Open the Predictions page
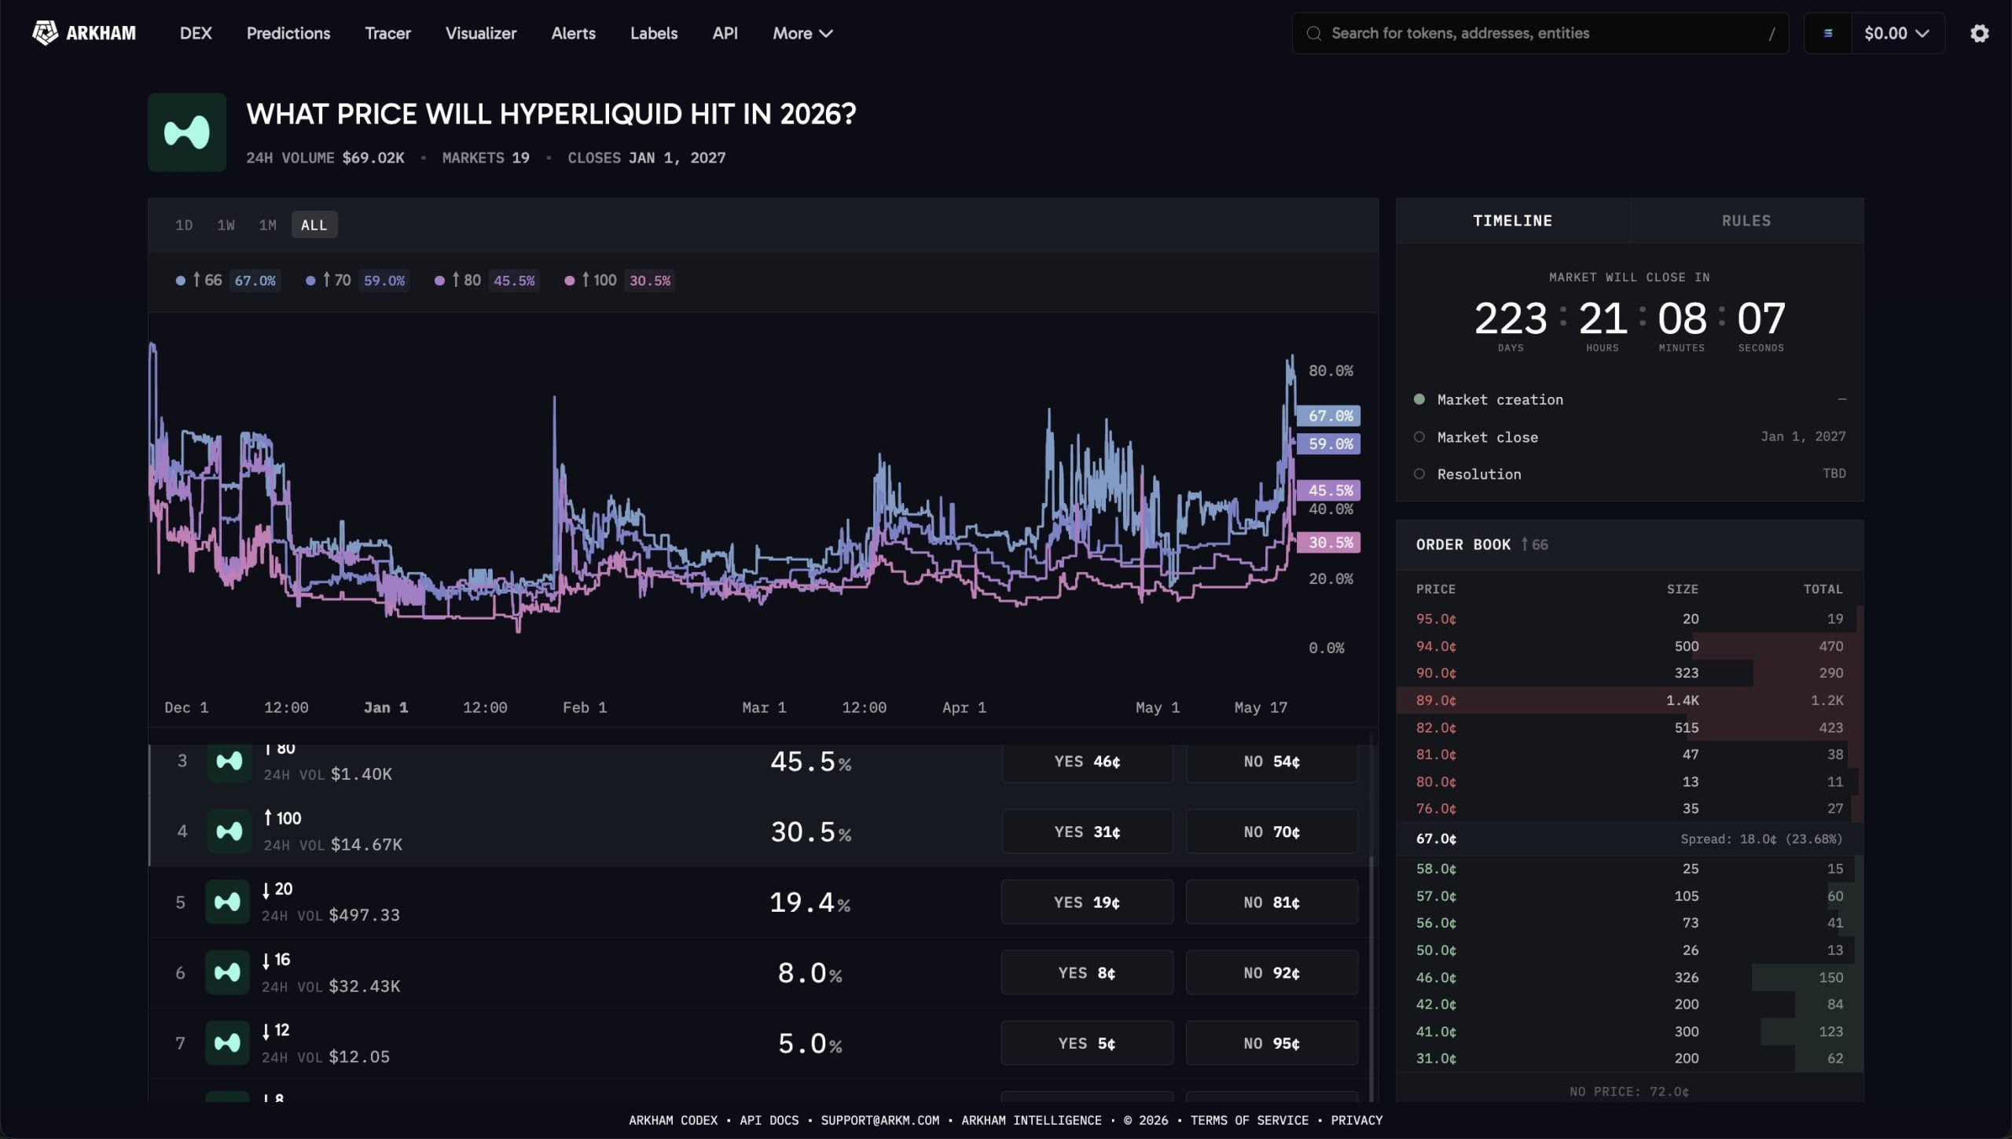The image size is (2012, 1139). (288, 33)
